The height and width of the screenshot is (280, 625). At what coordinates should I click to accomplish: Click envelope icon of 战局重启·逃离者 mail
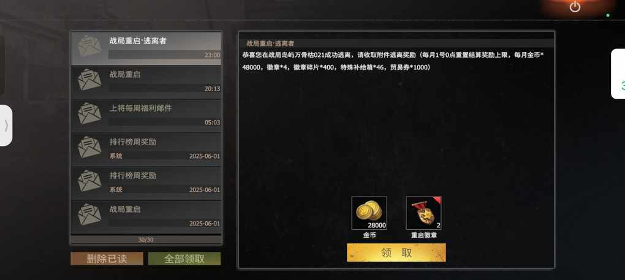point(89,46)
